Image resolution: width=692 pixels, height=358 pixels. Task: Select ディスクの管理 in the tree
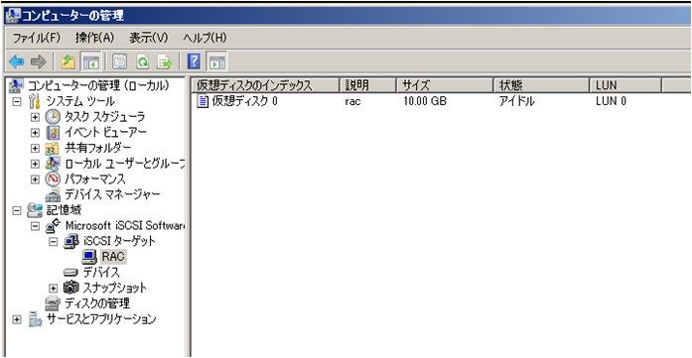pos(97,303)
